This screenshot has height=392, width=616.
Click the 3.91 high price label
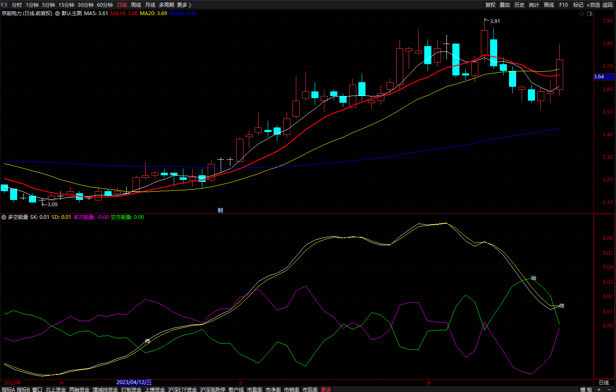click(495, 21)
